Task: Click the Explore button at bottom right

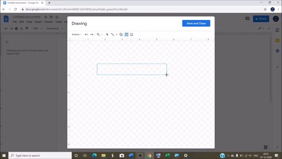Action: tap(266, 147)
